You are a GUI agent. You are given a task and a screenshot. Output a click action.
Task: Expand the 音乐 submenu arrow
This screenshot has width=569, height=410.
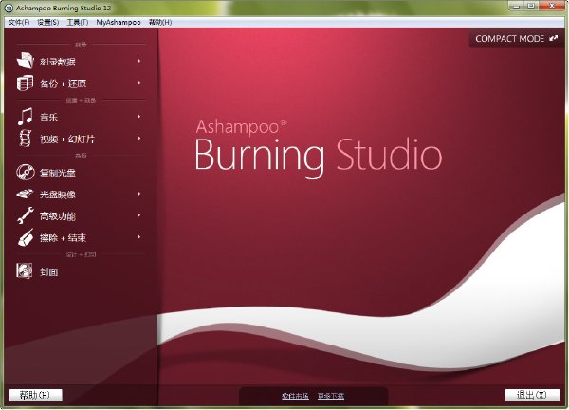coord(139,117)
